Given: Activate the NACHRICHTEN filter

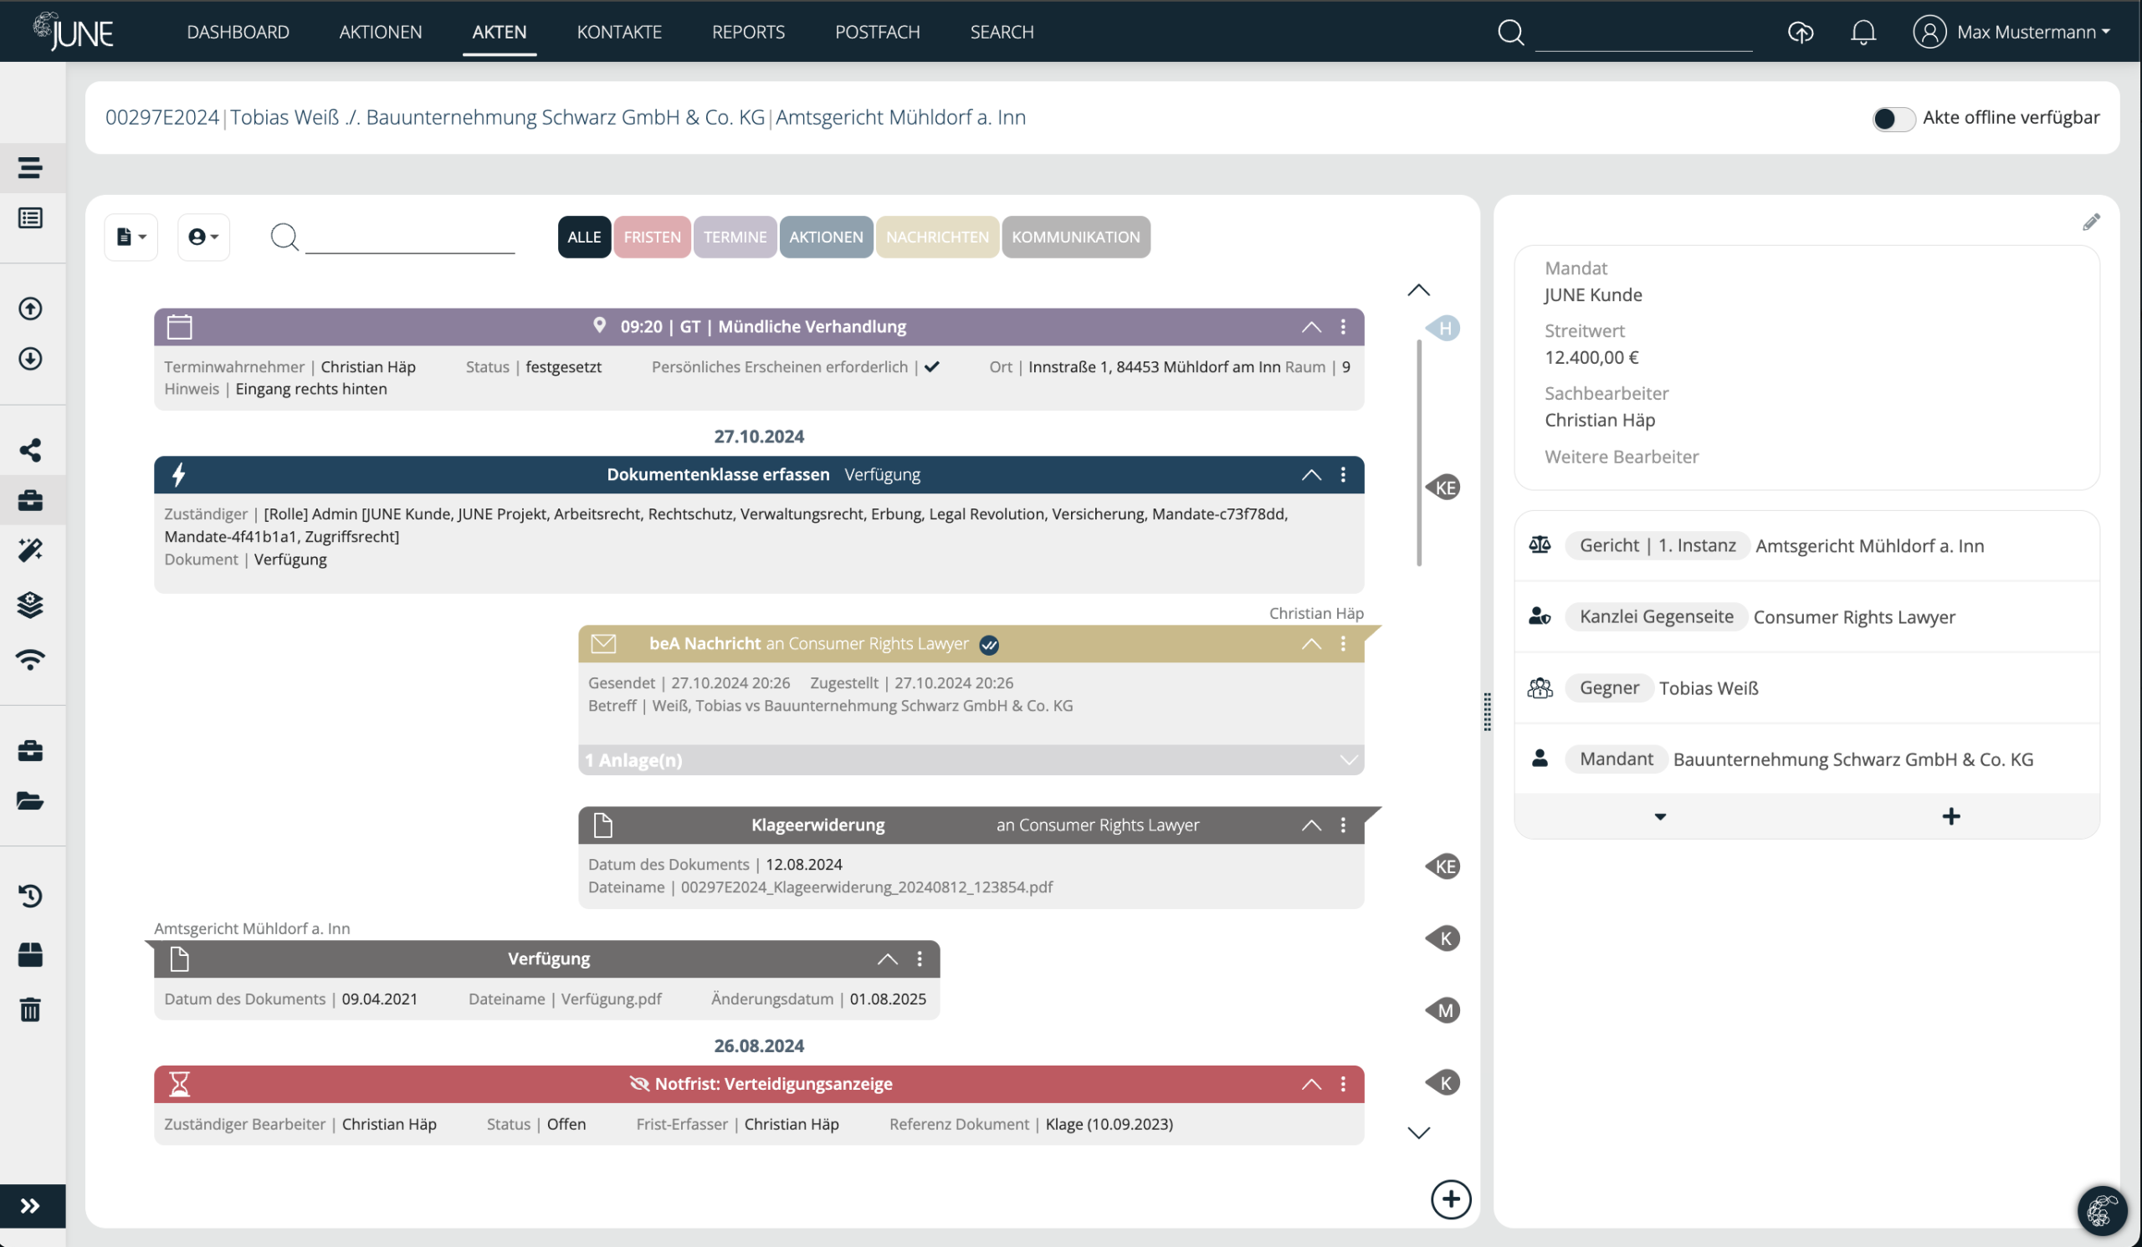Looking at the screenshot, I should [x=936, y=237].
